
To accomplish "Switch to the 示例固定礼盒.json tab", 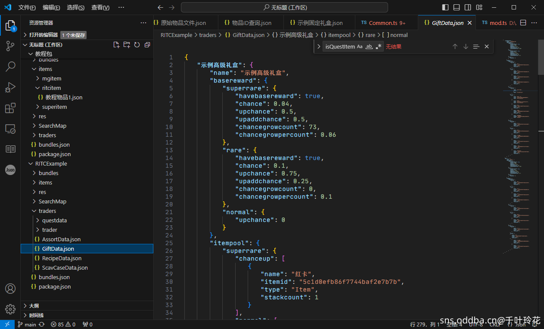I will pyautogui.click(x=319, y=23).
